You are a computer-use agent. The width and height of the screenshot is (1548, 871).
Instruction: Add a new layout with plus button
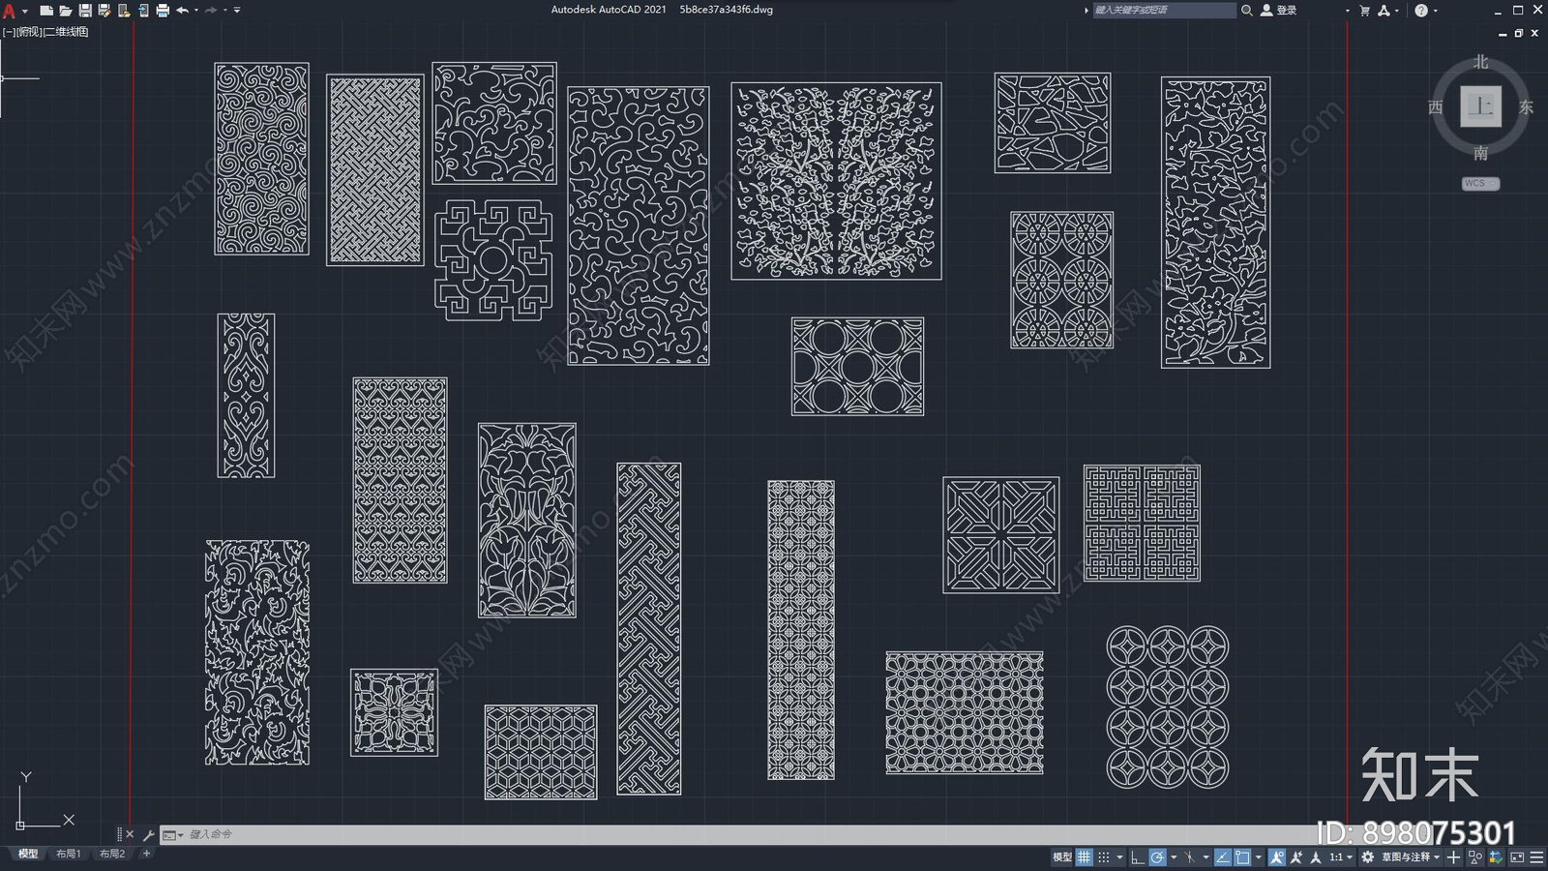[x=146, y=854]
